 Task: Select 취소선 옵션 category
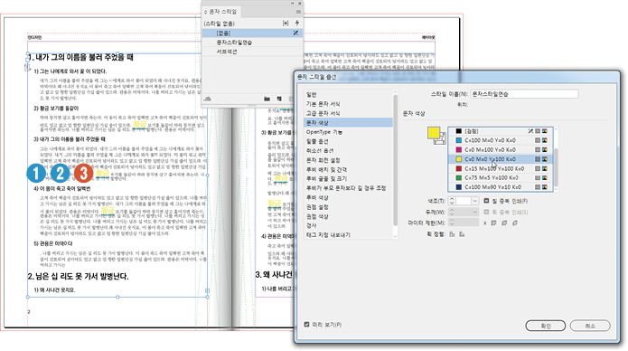[x=348, y=150]
